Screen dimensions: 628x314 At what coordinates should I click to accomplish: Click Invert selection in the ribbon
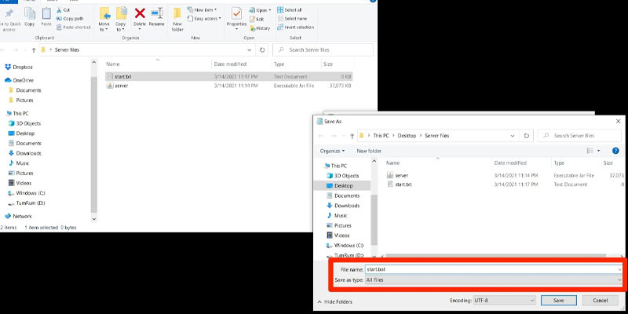click(298, 27)
